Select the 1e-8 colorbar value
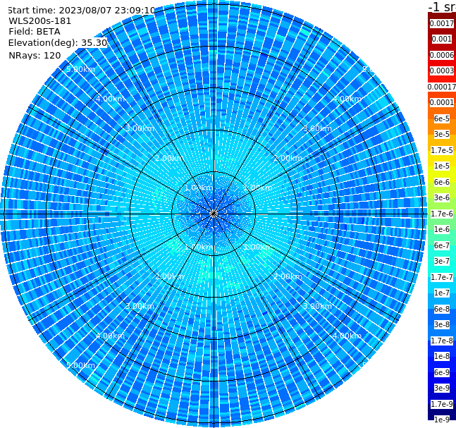 (441, 356)
